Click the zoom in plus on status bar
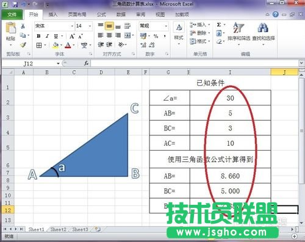This screenshot has width=305, height=242. tap(294, 237)
